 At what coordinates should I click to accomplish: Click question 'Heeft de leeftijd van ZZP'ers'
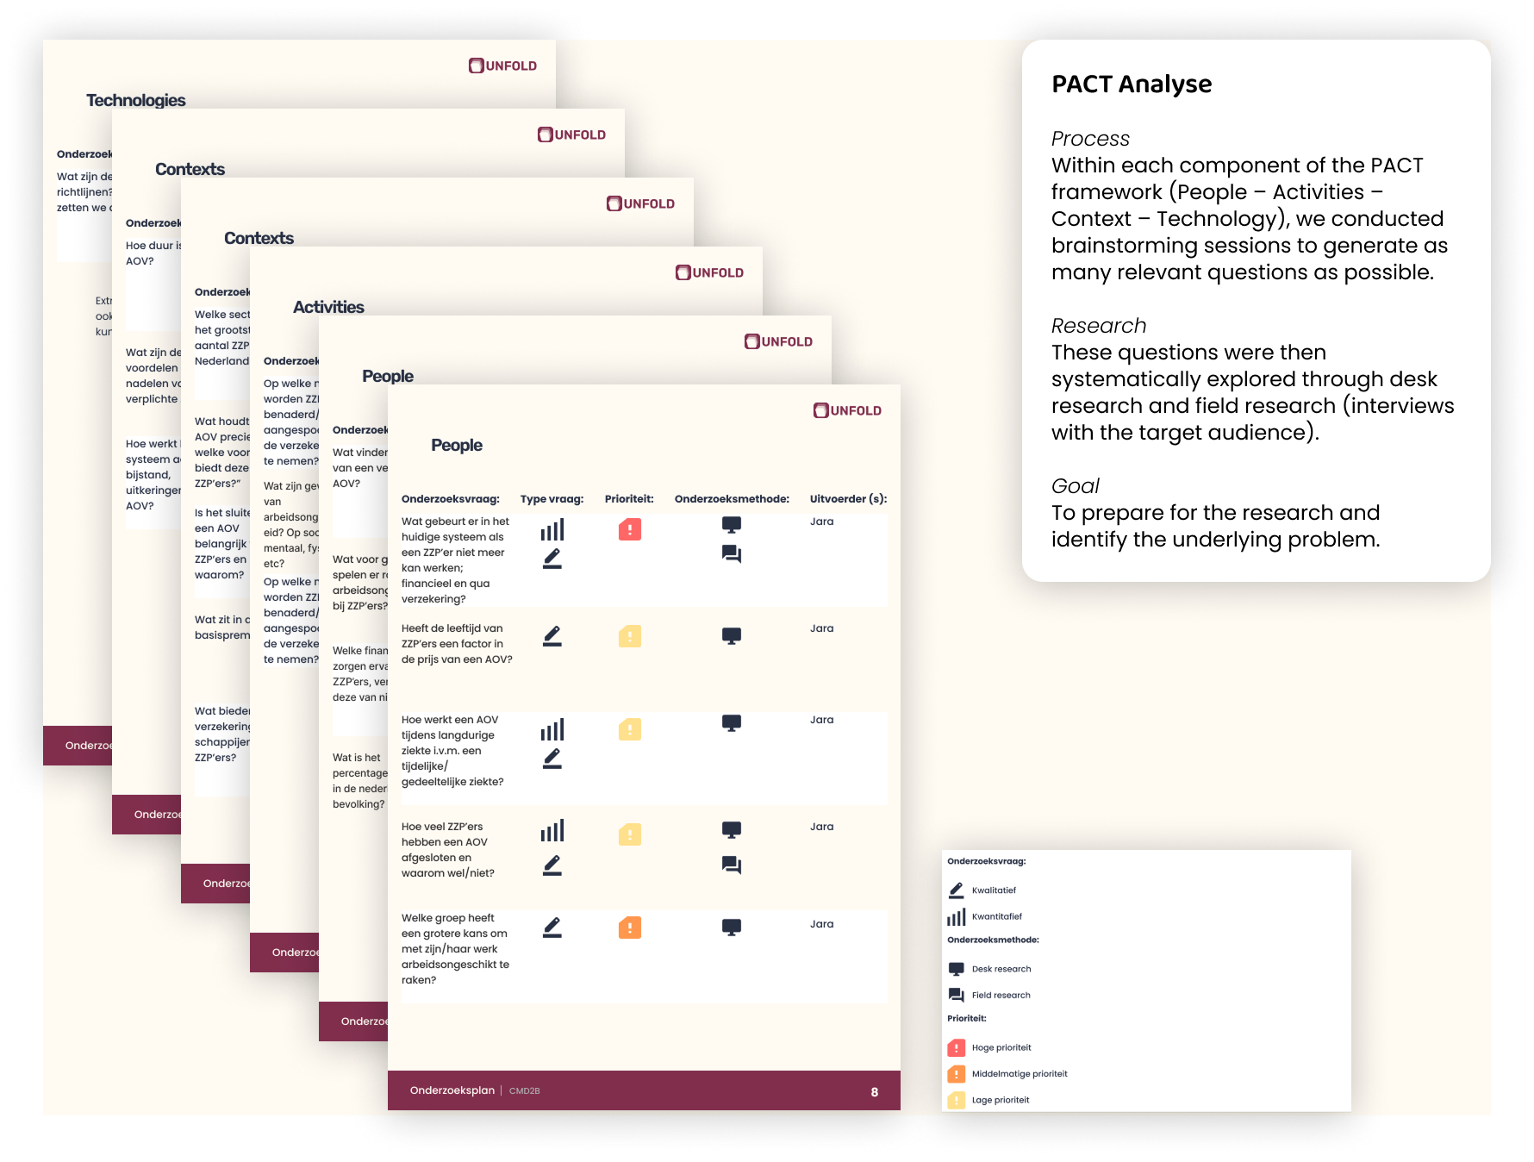pos(457,644)
